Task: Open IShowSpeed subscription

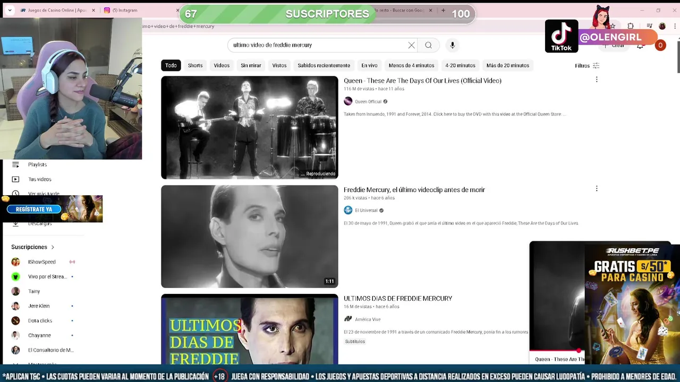Action: click(42, 262)
